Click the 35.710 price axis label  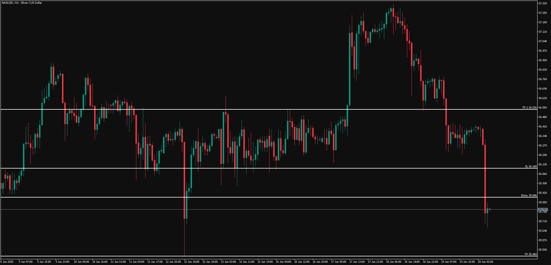point(543,221)
